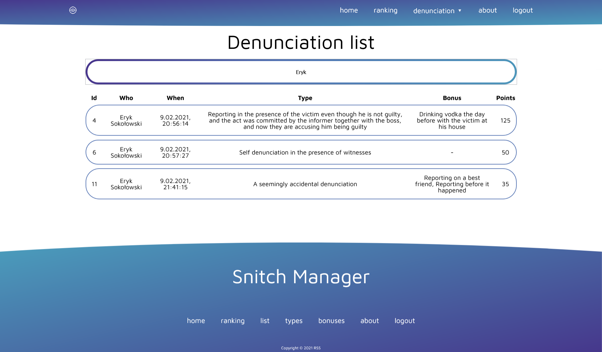Viewport: 602px width, 352px height.
Task: Click the eye logo icon in header
Action: point(73,10)
